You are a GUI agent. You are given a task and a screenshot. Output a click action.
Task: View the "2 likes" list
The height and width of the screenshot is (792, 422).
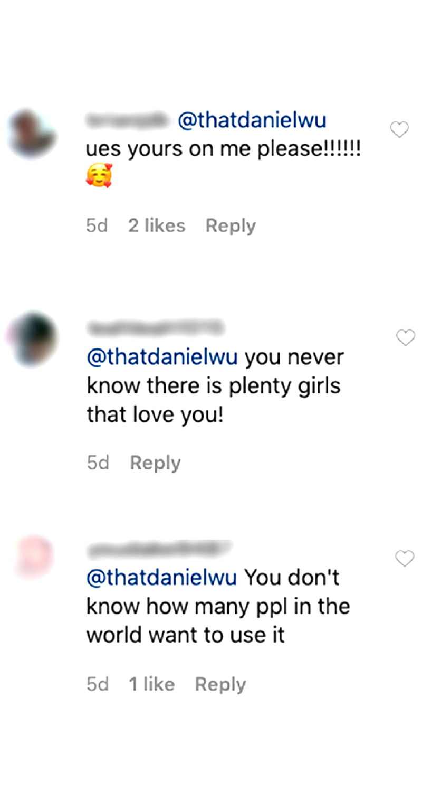[x=157, y=226]
